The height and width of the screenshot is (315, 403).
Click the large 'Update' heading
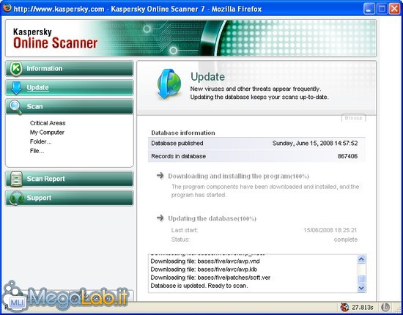(x=207, y=77)
